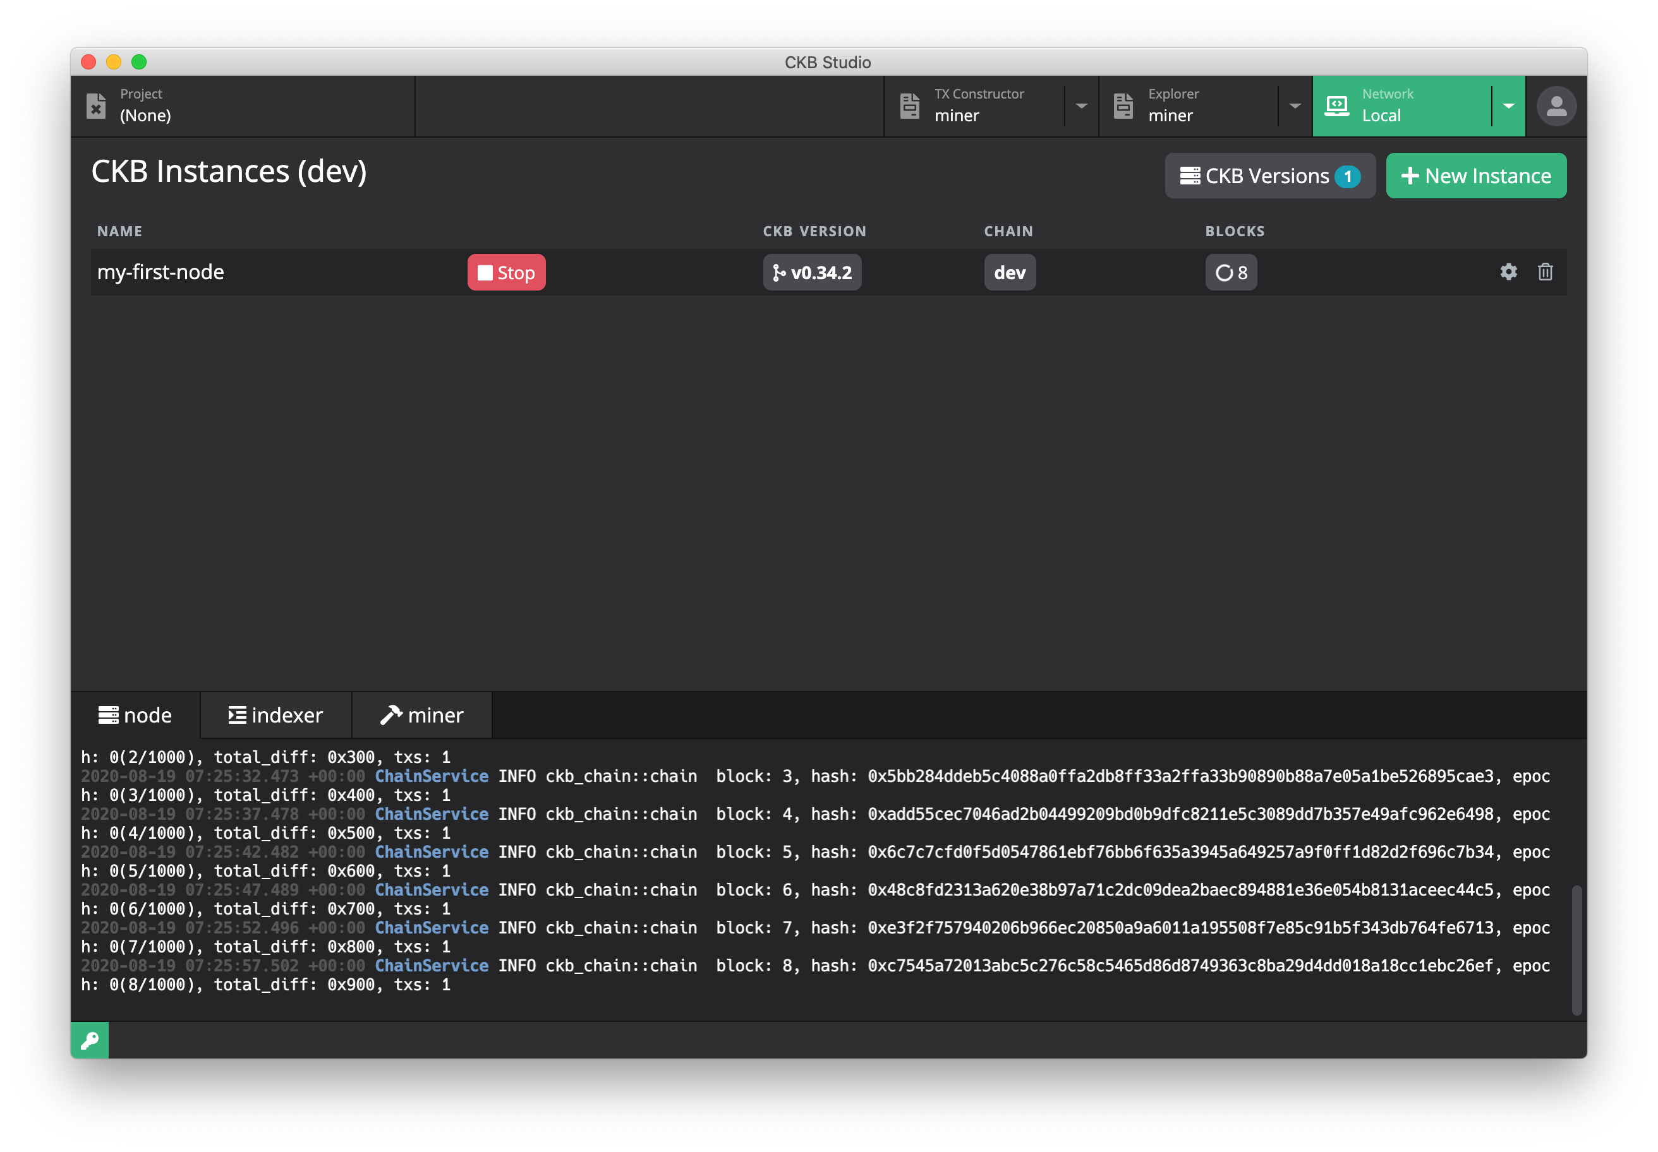
Task: Click the user account avatar icon
Action: [1556, 107]
